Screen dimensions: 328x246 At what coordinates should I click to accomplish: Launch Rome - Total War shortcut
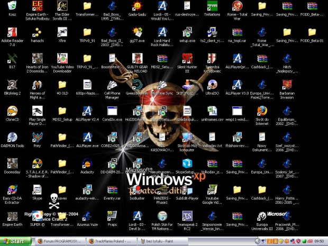[237, 6]
